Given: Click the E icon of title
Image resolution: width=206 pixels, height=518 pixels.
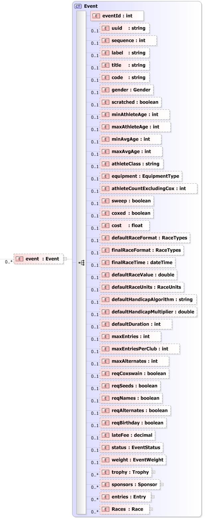Looking at the screenshot, I should click(105, 65).
